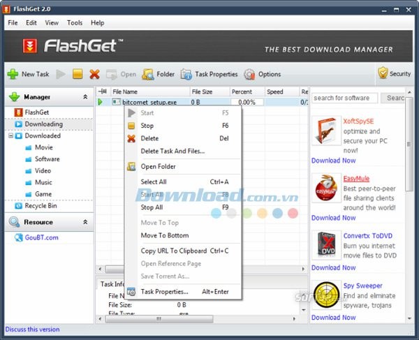The height and width of the screenshot is (340, 419).
Task: Click the Security shield icon
Action: (383, 73)
